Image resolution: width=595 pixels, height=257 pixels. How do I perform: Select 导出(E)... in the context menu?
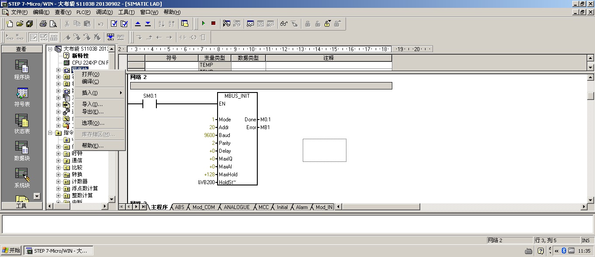click(93, 112)
